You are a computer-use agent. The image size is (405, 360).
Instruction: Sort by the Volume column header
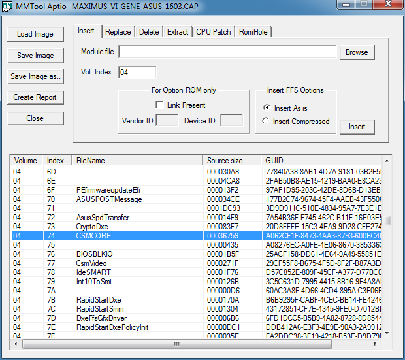click(x=27, y=161)
